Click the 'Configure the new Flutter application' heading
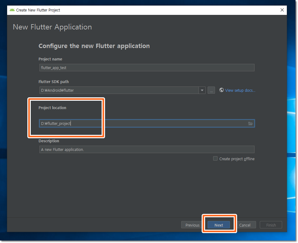This screenshot has height=243, width=298. [x=94, y=46]
